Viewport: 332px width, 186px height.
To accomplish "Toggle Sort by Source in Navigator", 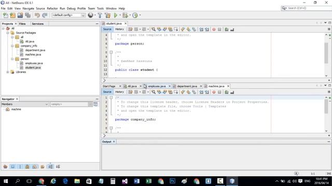I will 58,166.
